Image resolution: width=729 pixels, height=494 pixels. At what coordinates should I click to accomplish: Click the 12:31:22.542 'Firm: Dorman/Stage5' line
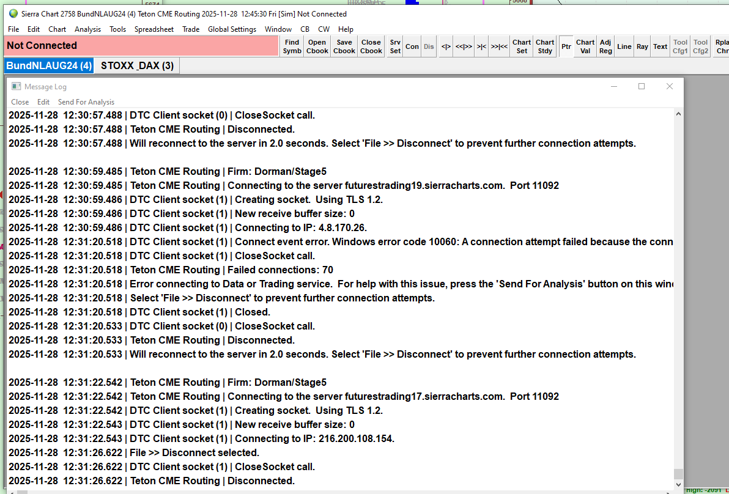pyautogui.click(x=168, y=382)
